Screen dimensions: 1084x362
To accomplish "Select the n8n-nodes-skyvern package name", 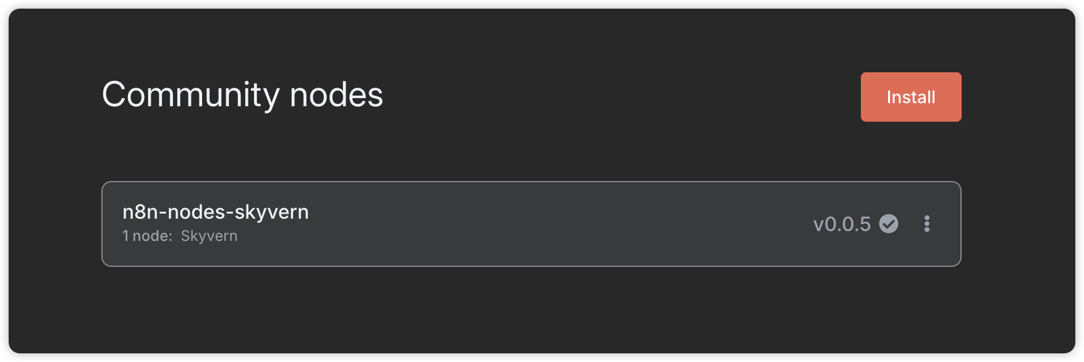I will [216, 212].
